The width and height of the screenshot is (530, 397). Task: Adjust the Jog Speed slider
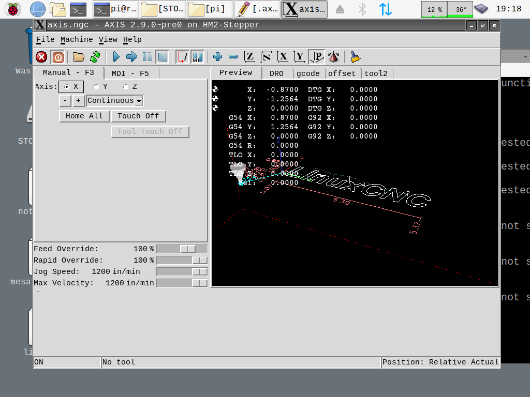coord(182,272)
